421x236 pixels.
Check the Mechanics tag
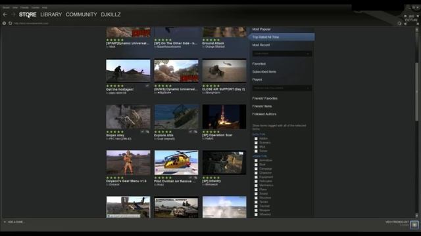256,185
